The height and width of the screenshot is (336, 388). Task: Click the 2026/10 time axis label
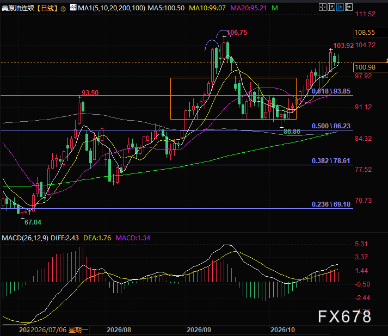coord(282,330)
